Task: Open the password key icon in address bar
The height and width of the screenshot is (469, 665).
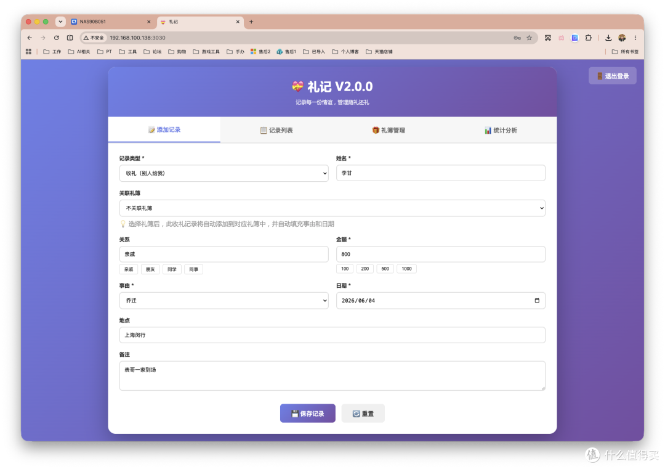Action: [x=517, y=38]
